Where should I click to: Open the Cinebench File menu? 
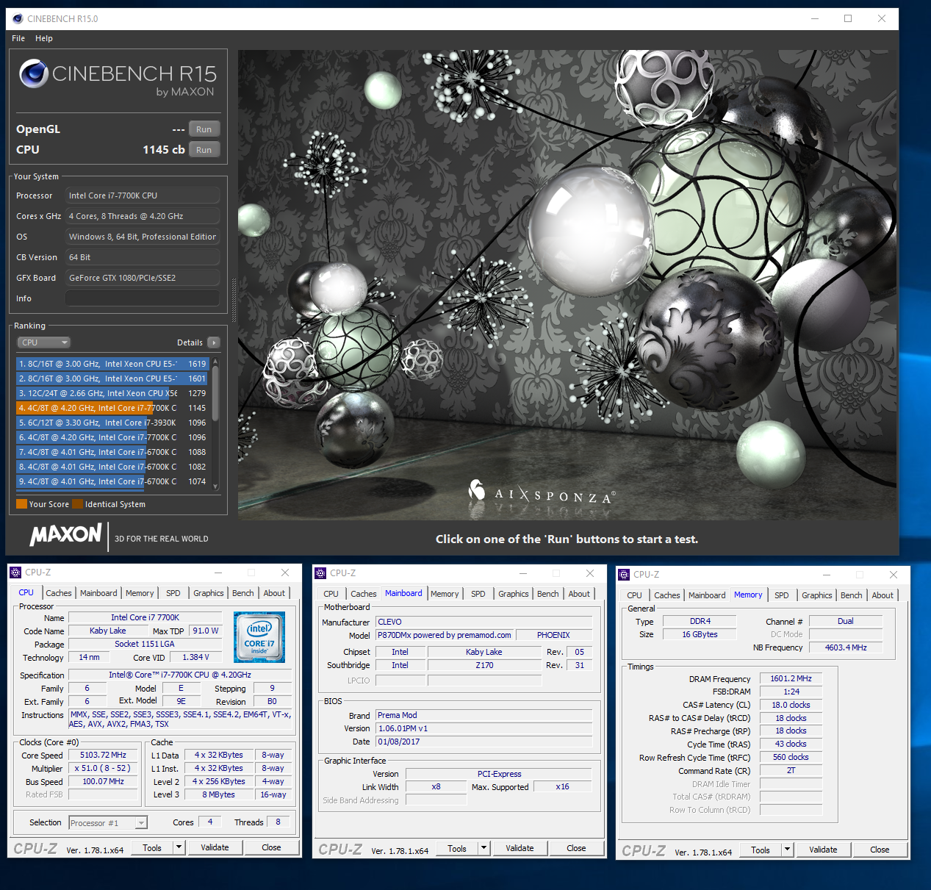tap(18, 38)
